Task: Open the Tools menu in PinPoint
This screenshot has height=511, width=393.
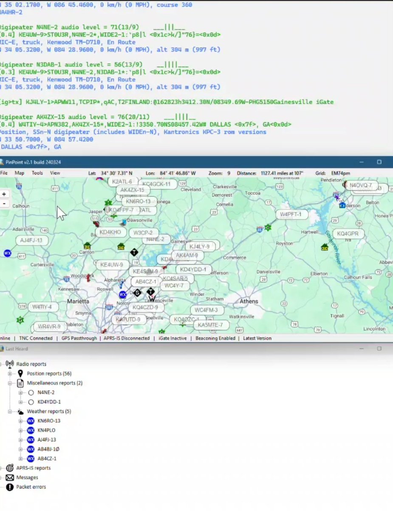Action: (37, 173)
